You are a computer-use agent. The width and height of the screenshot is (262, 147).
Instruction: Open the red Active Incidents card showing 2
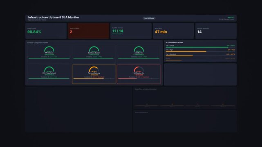click(88, 31)
